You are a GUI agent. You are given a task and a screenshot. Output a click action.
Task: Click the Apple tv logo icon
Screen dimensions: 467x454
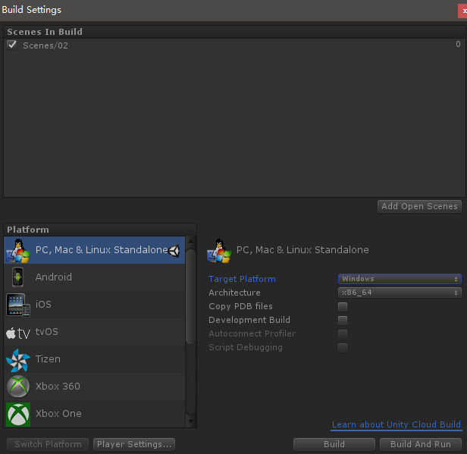tap(18, 333)
